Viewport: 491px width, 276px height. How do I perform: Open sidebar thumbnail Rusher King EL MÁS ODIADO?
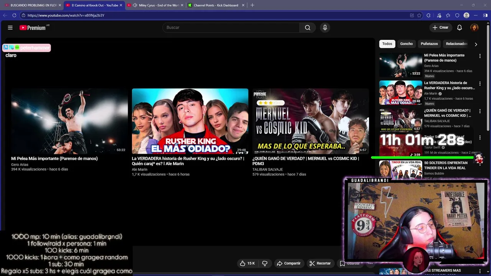click(x=400, y=92)
